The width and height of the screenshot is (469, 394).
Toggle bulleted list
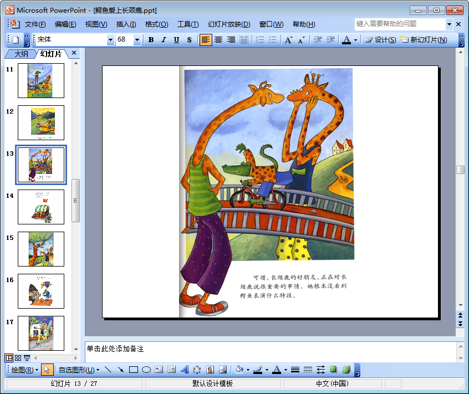point(273,40)
